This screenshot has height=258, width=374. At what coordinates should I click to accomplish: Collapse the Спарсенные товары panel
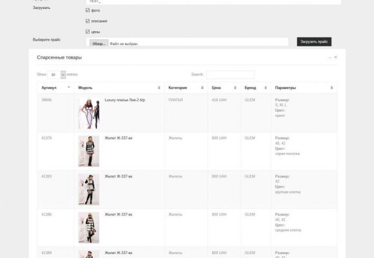pos(330,57)
